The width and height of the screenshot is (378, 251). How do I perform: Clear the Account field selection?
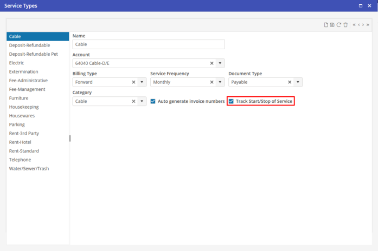(212, 63)
